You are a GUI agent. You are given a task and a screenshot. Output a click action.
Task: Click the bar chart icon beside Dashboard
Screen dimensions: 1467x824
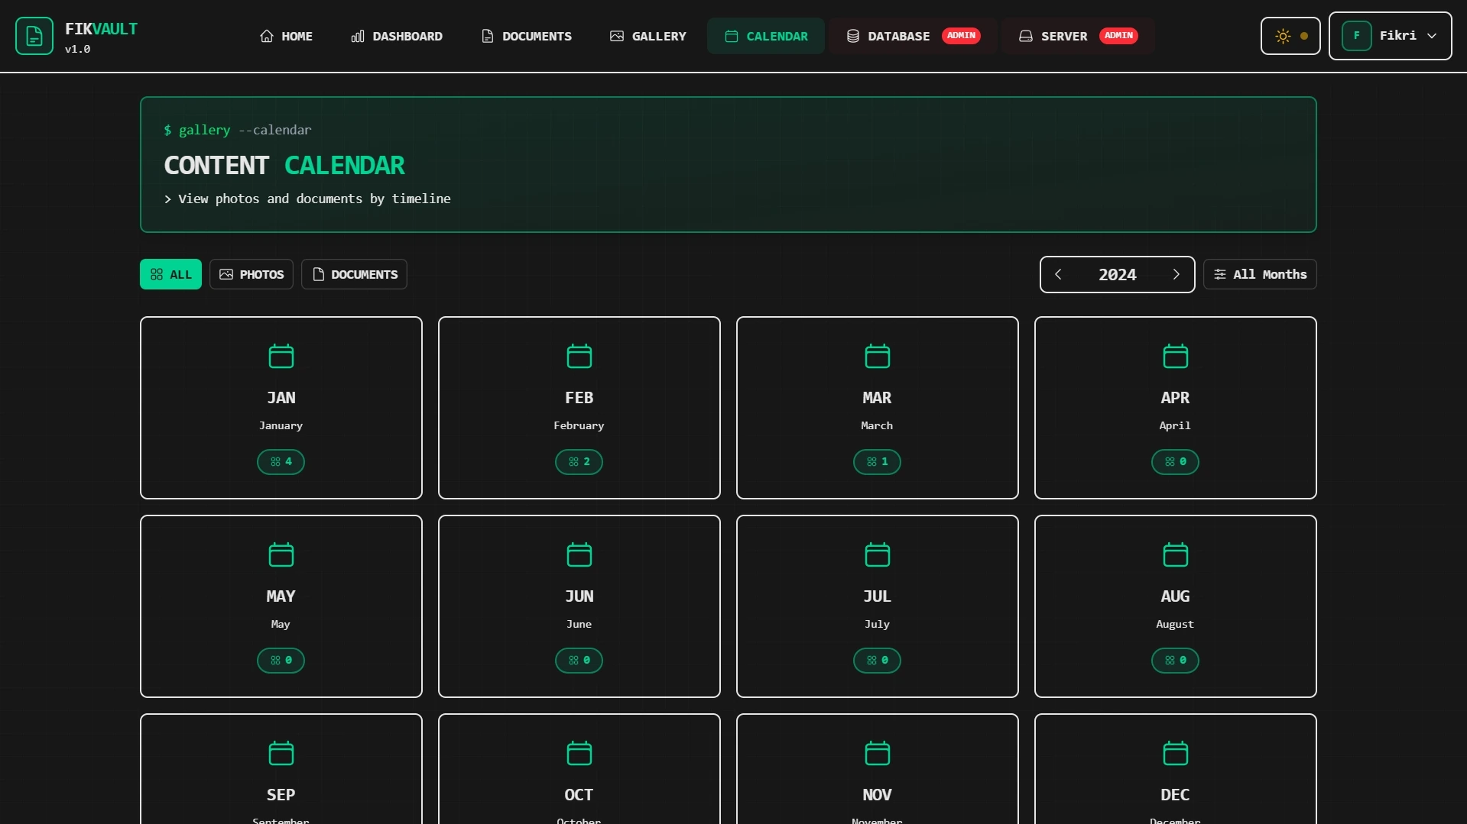(x=358, y=36)
